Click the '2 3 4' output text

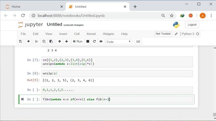52,50
